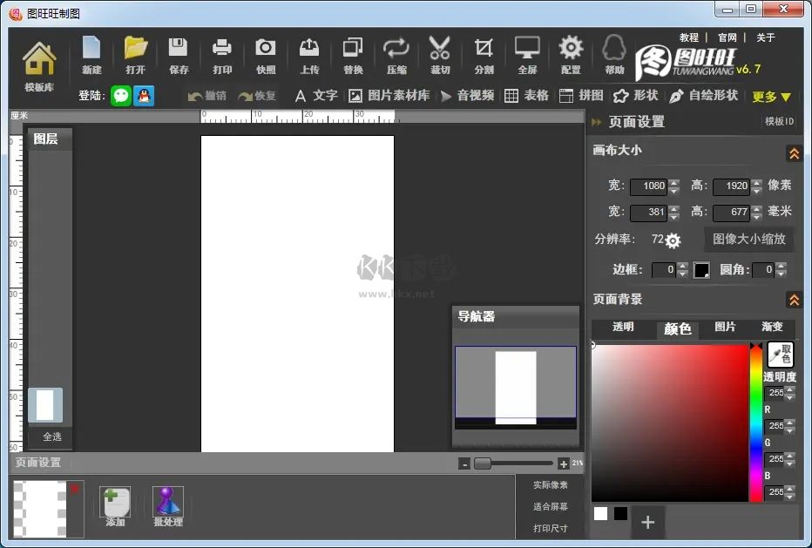Click the zoom-in plus button

coord(563,463)
